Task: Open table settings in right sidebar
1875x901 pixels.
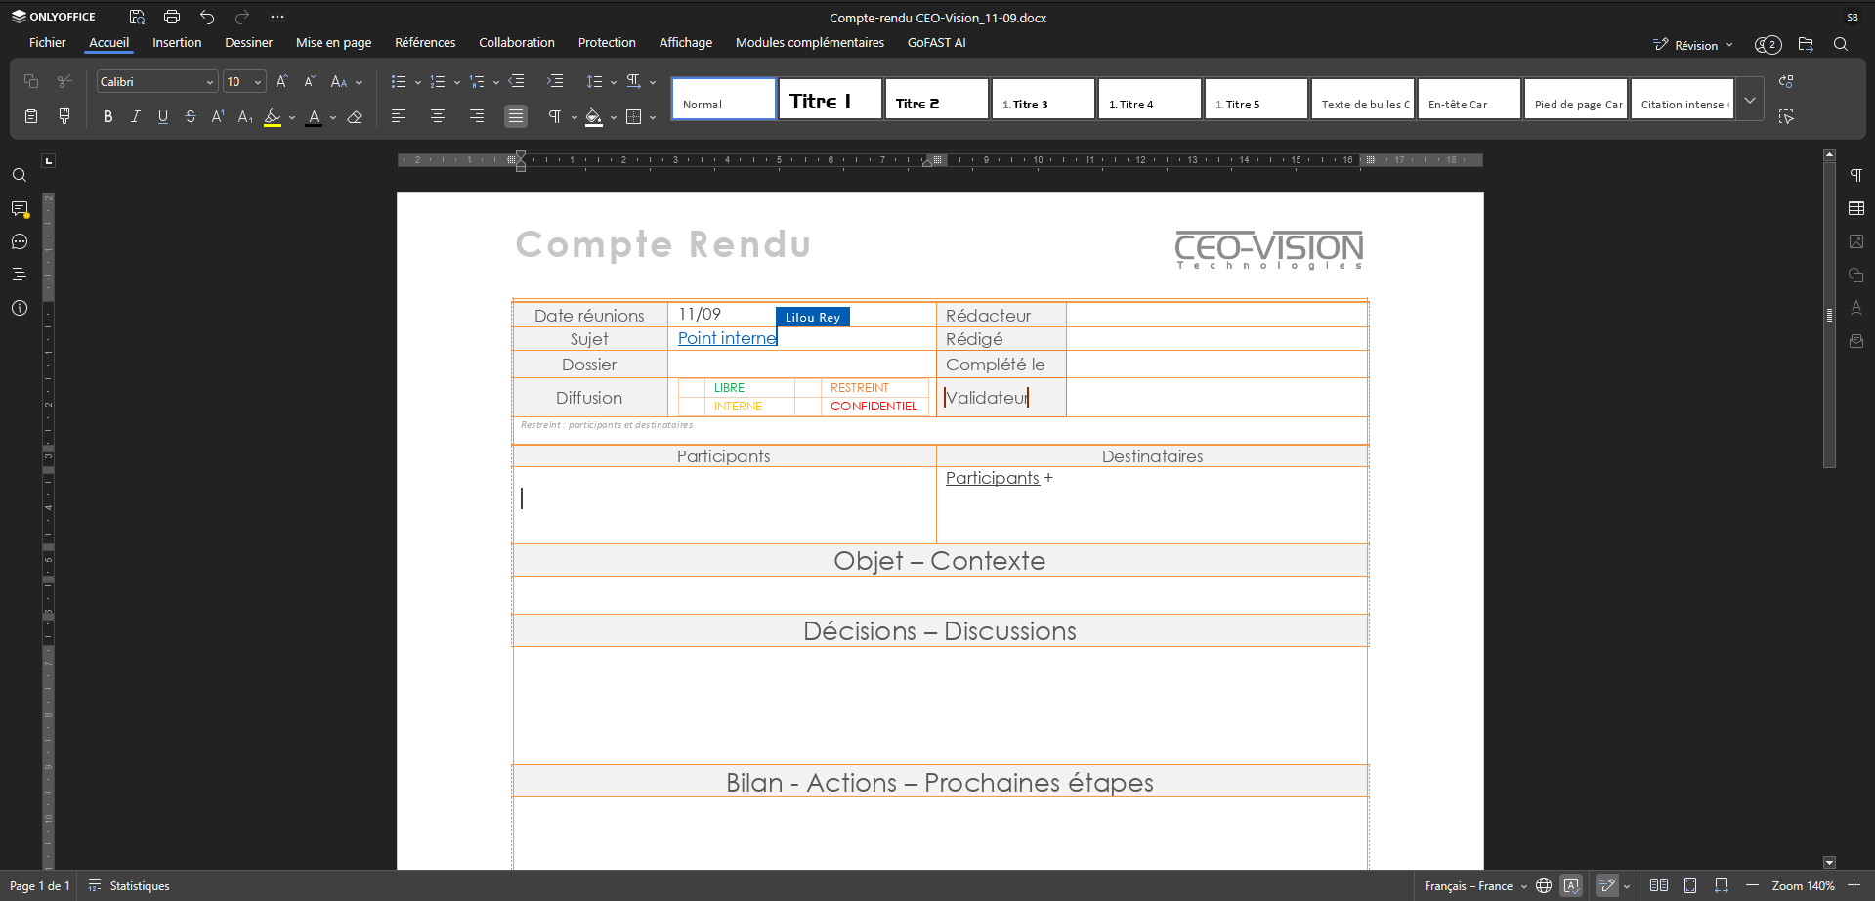Action: point(1856,208)
